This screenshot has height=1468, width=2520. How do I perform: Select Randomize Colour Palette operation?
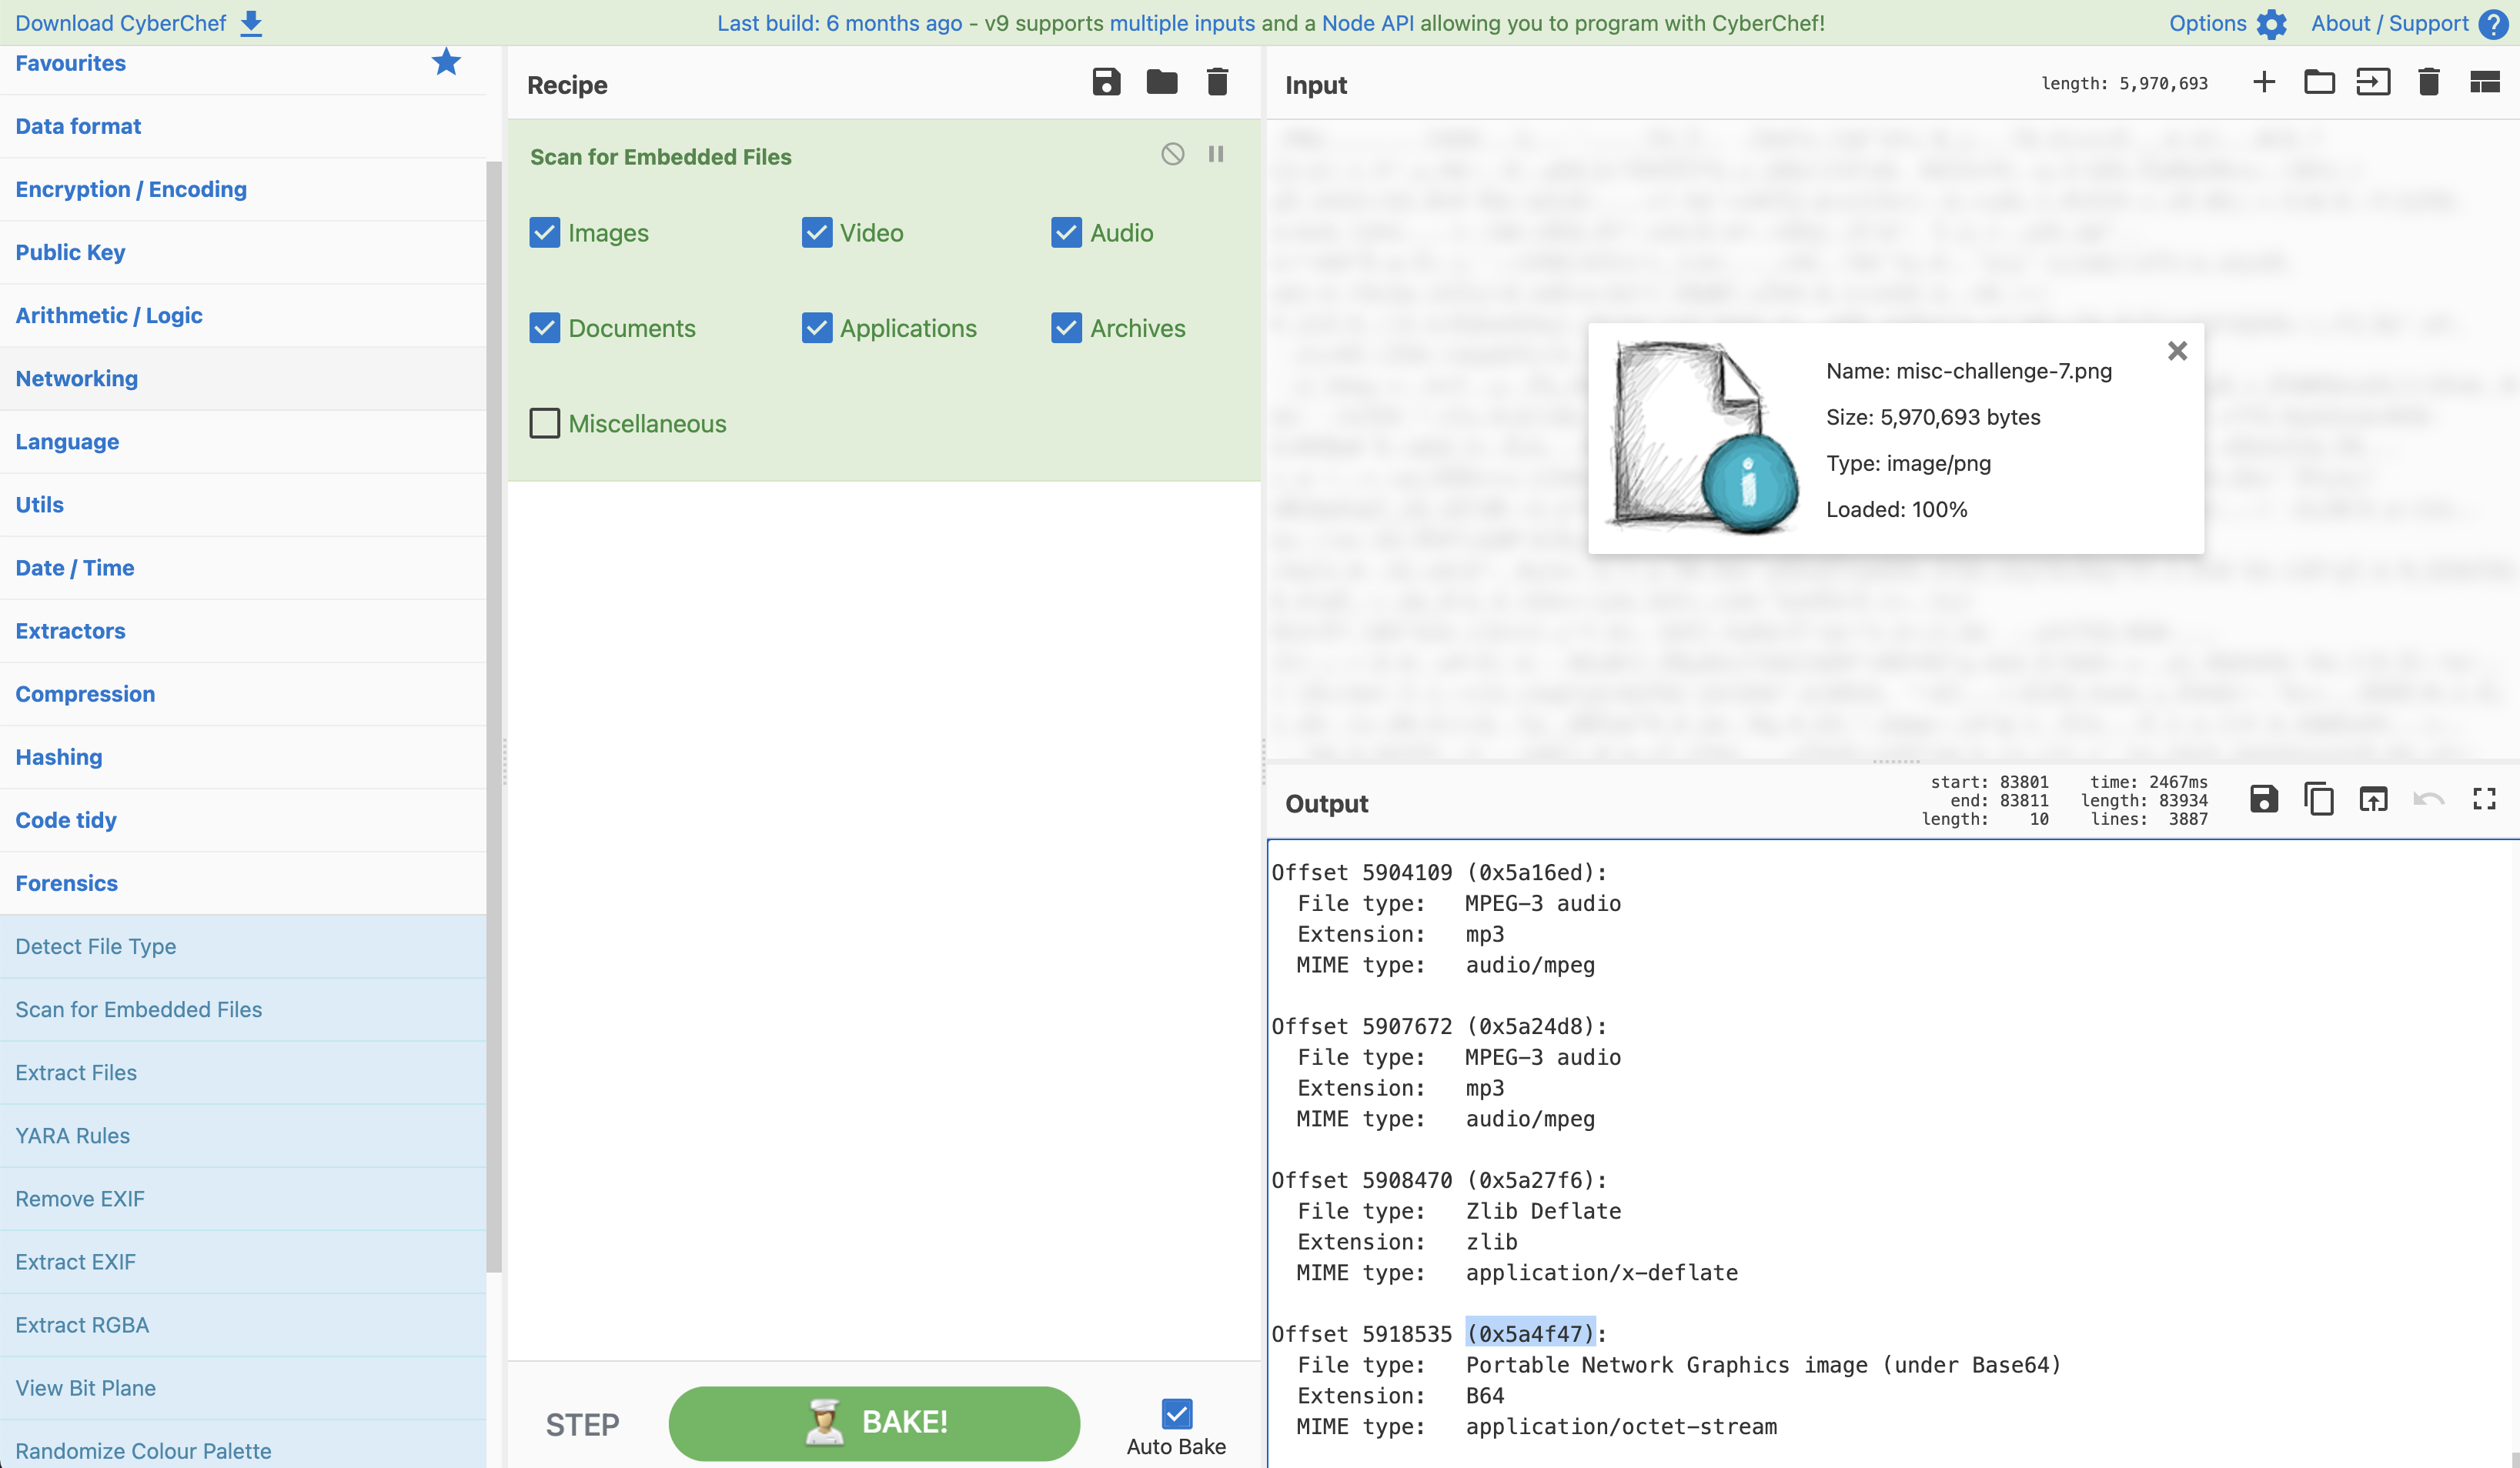point(243,1445)
